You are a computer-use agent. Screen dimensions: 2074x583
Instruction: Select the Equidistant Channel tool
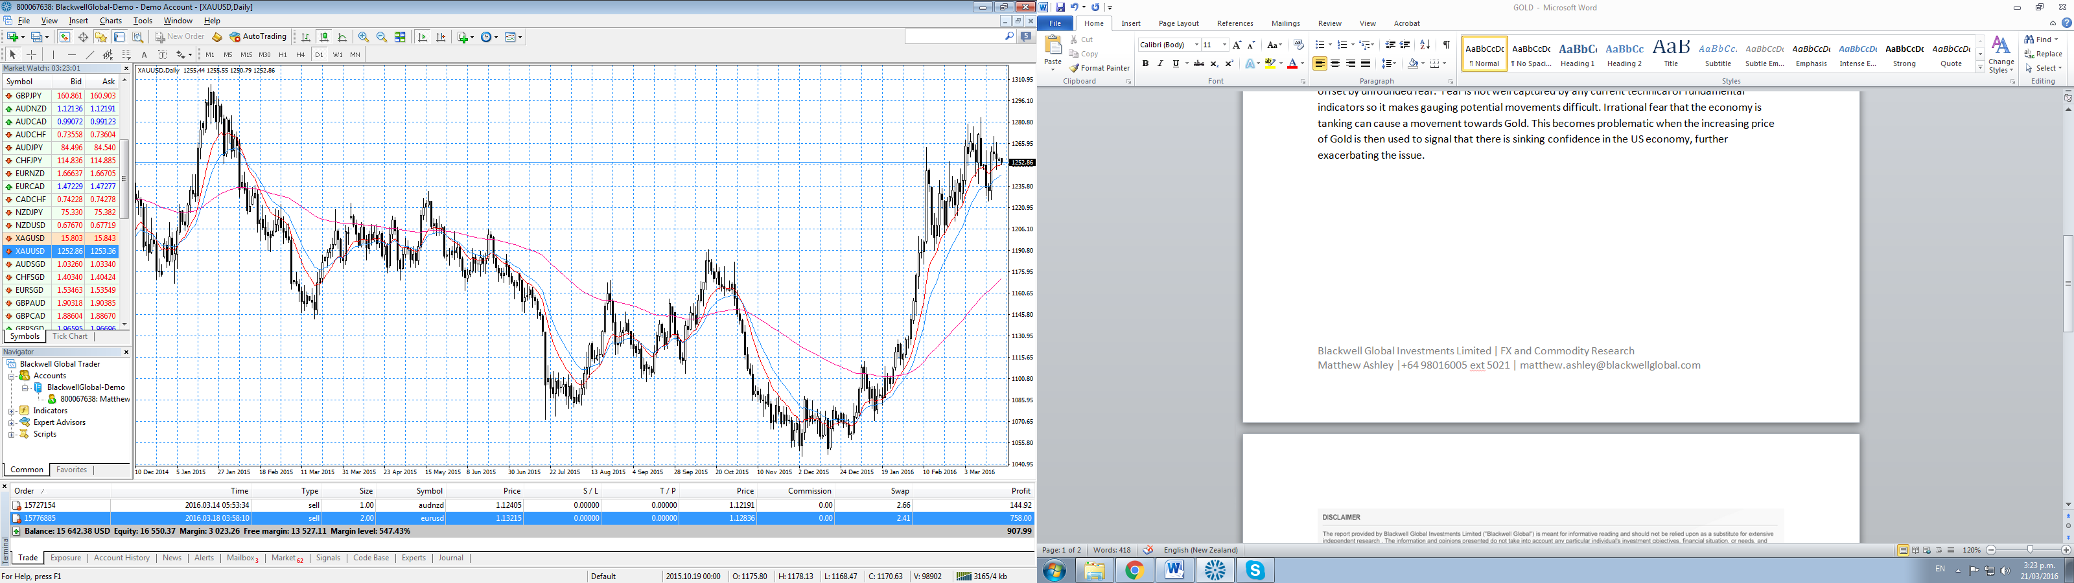[108, 55]
